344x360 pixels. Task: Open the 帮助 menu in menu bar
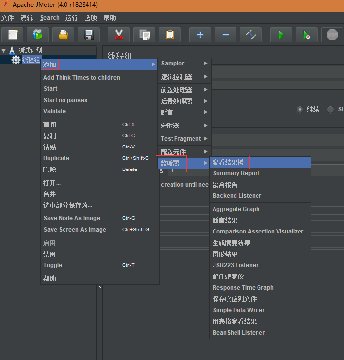[x=109, y=18]
